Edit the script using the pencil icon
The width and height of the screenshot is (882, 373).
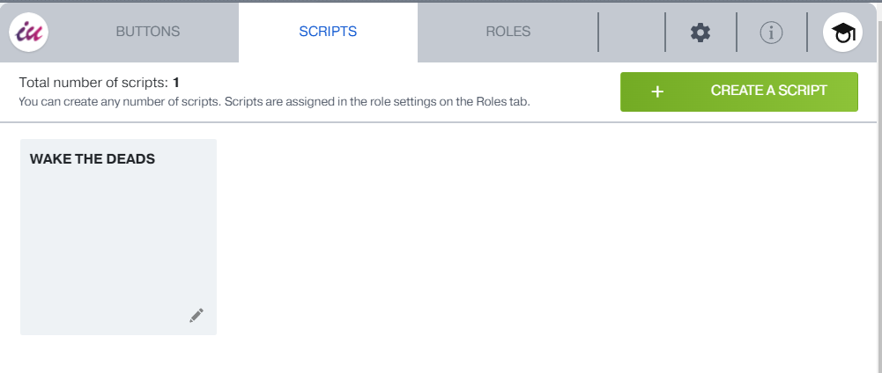196,315
